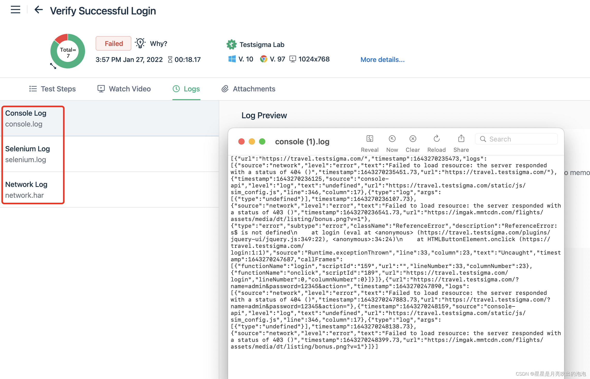The image size is (590, 379).
Task: Open the Attachments tab
Action: pyautogui.click(x=248, y=89)
